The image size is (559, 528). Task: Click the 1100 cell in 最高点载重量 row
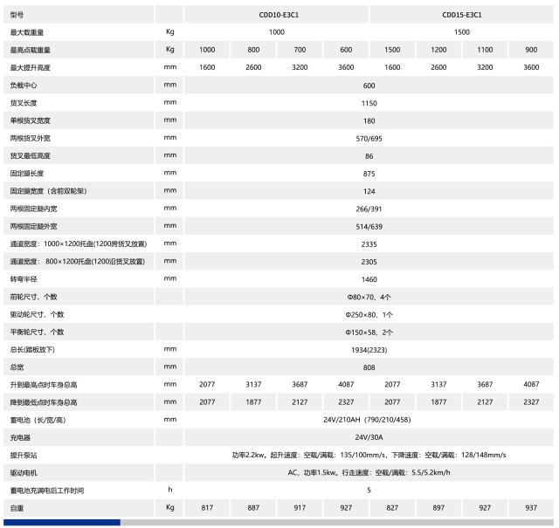point(485,50)
